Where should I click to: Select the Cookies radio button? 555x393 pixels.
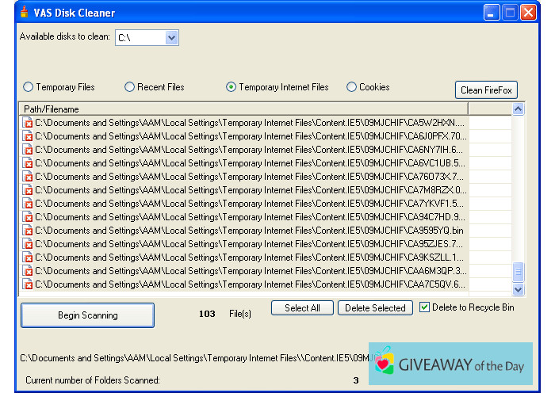pos(351,87)
